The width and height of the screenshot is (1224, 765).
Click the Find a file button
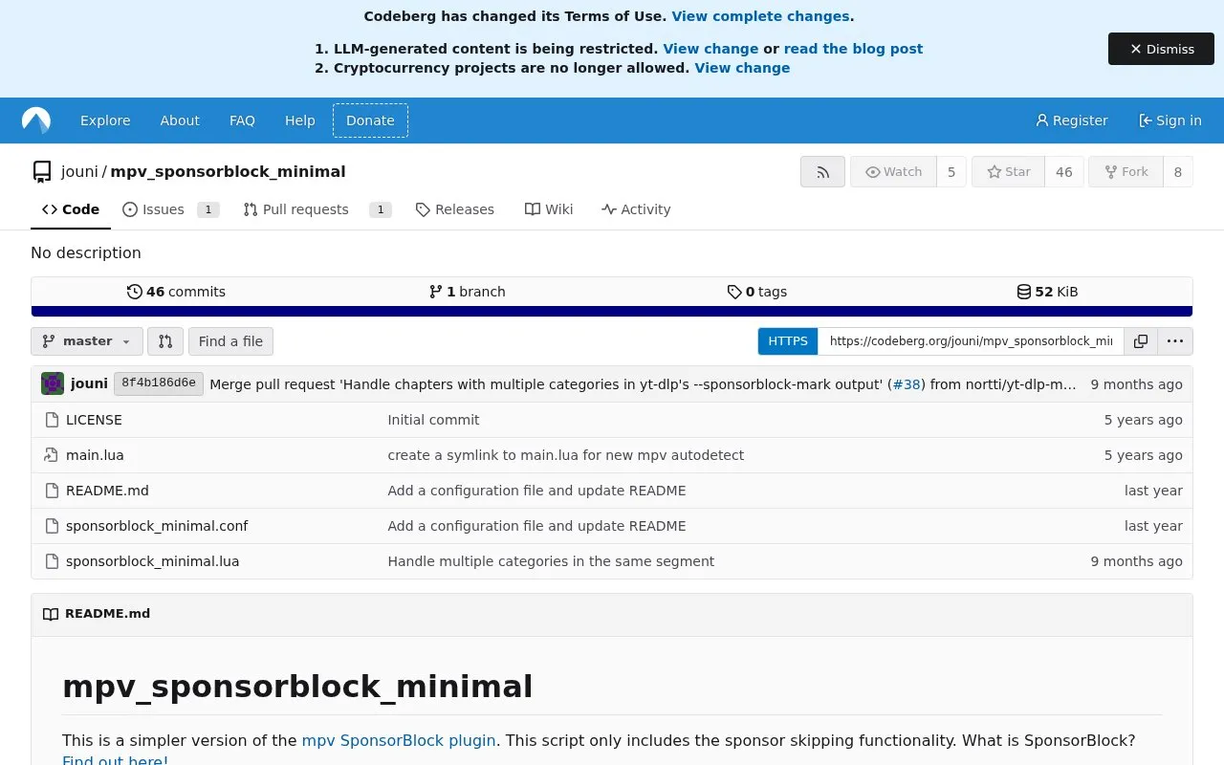click(230, 341)
